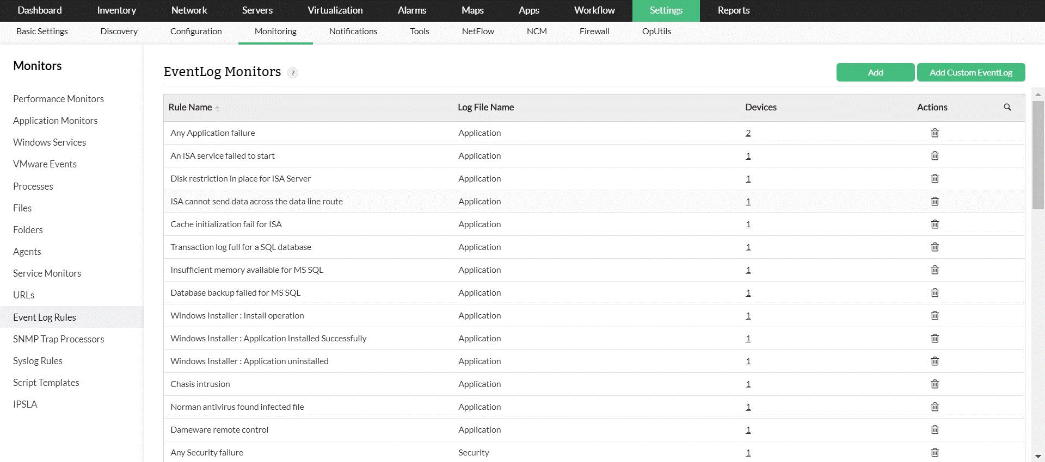
Task: Sort table by Rule Name arrow
Action: [x=217, y=108]
